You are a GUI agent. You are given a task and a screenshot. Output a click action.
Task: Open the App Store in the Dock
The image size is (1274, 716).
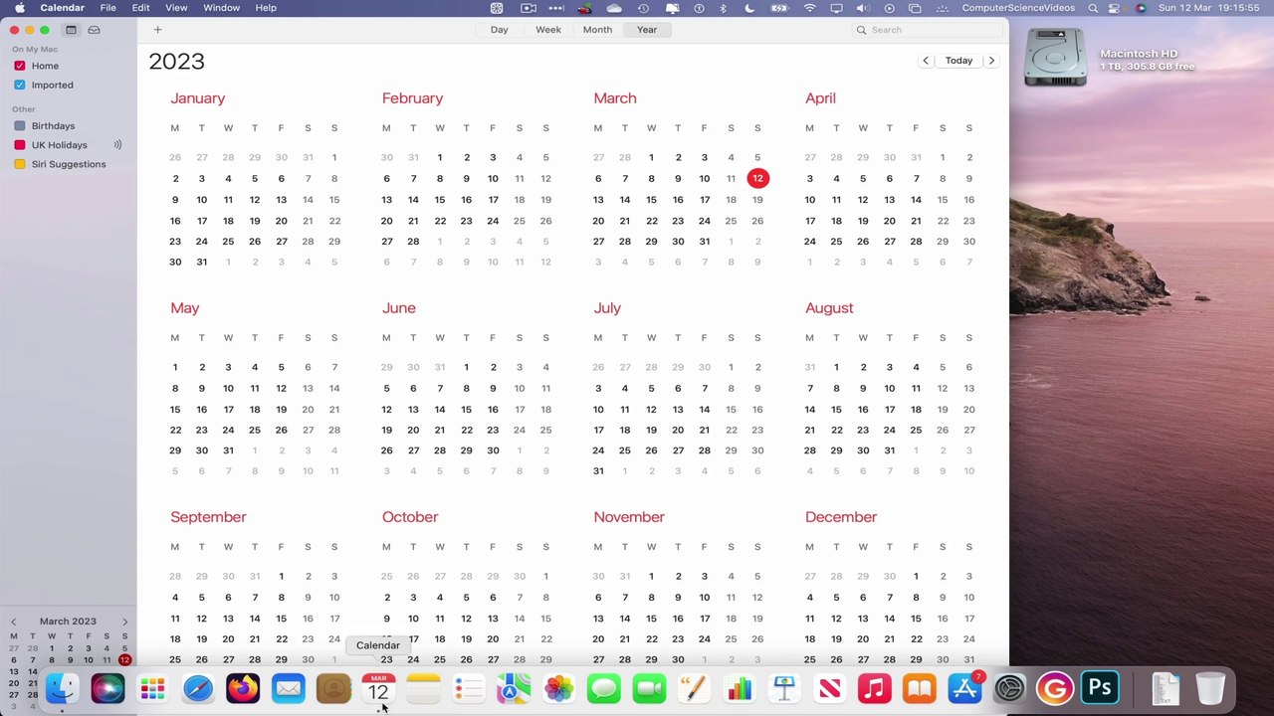click(x=964, y=688)
